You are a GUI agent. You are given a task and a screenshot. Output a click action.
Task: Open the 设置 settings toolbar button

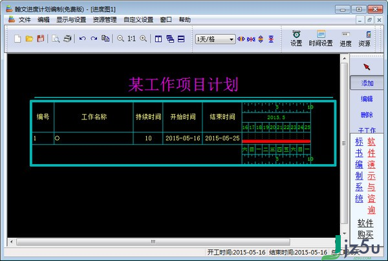click(296, 38)
